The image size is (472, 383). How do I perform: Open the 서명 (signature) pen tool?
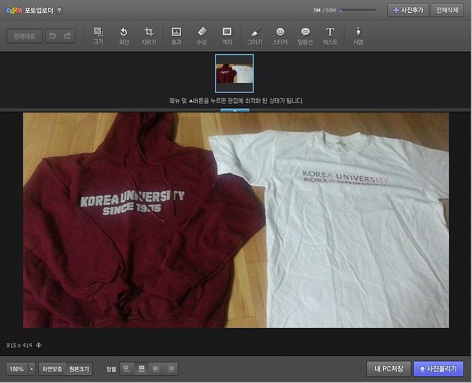pyautogui.click(x=358, y=36)
